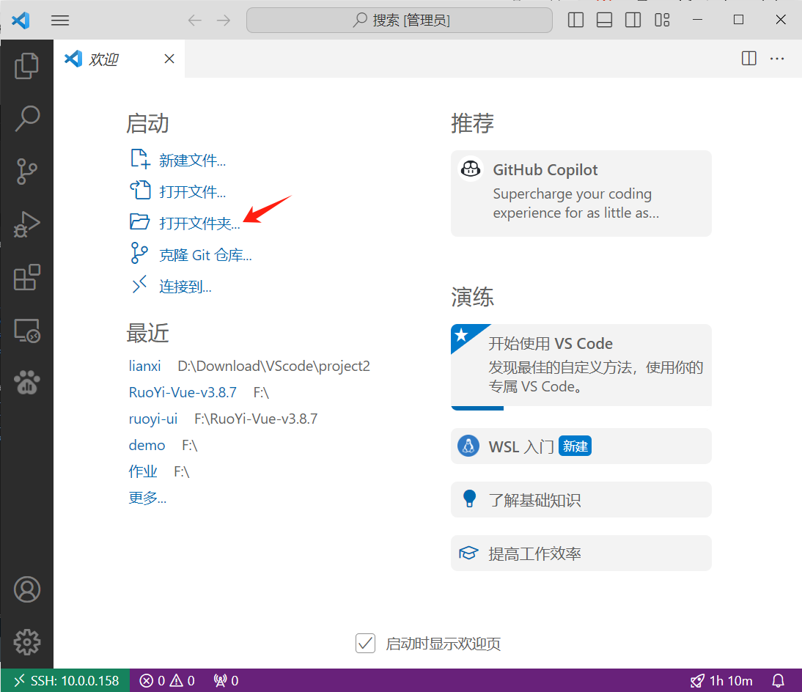Toggle 启动时显示欢迎页 checkbox
Viewport: 802px width, 692px height.
(x=365, y=644)
